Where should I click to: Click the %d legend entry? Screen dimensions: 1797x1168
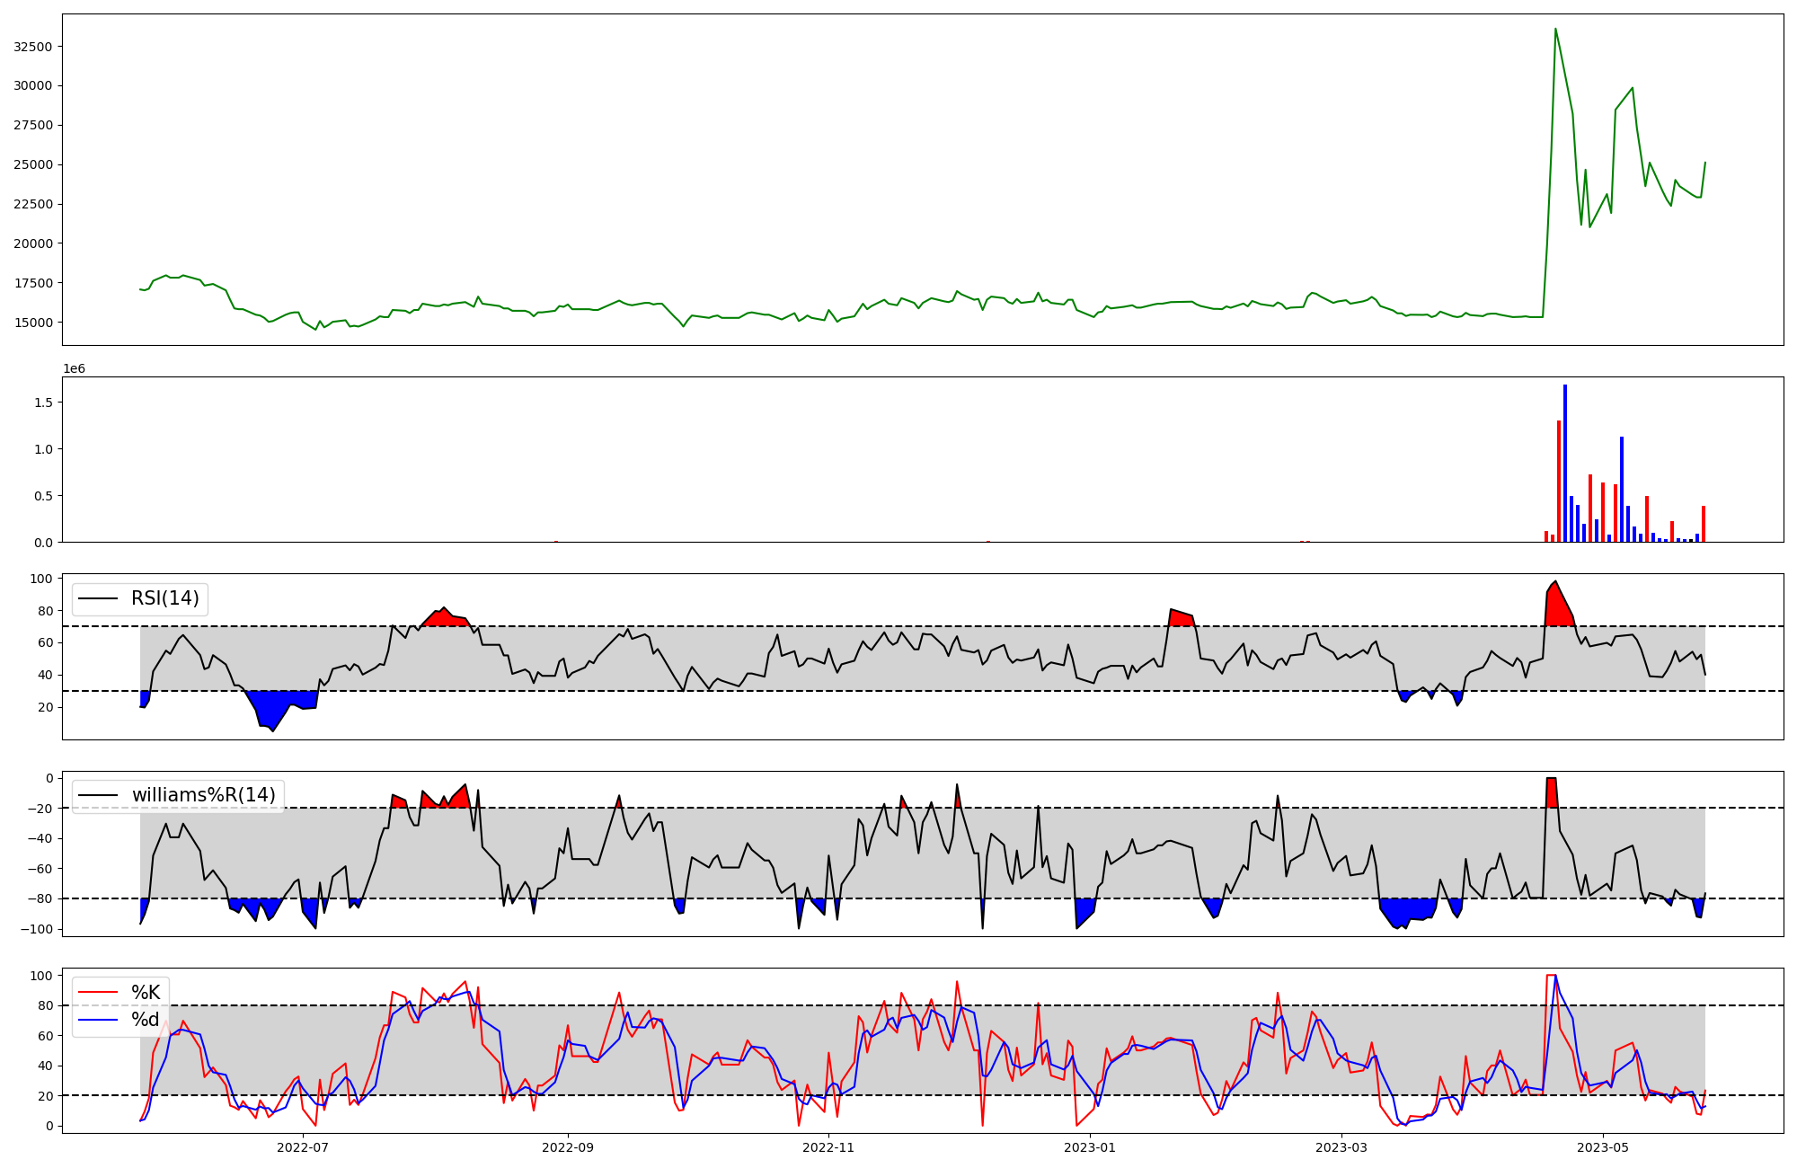[146, 1020]
